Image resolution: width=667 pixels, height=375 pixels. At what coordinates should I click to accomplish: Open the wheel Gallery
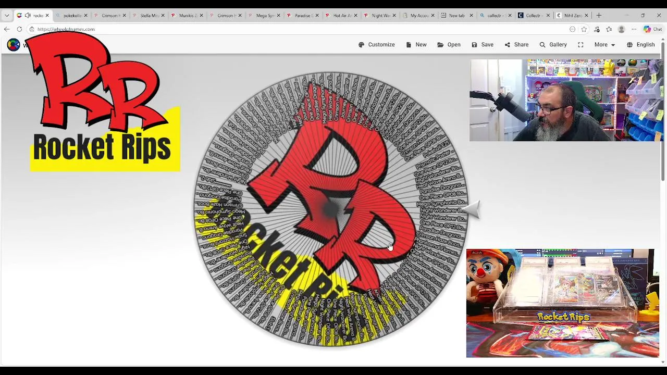(x=553, y=45)
